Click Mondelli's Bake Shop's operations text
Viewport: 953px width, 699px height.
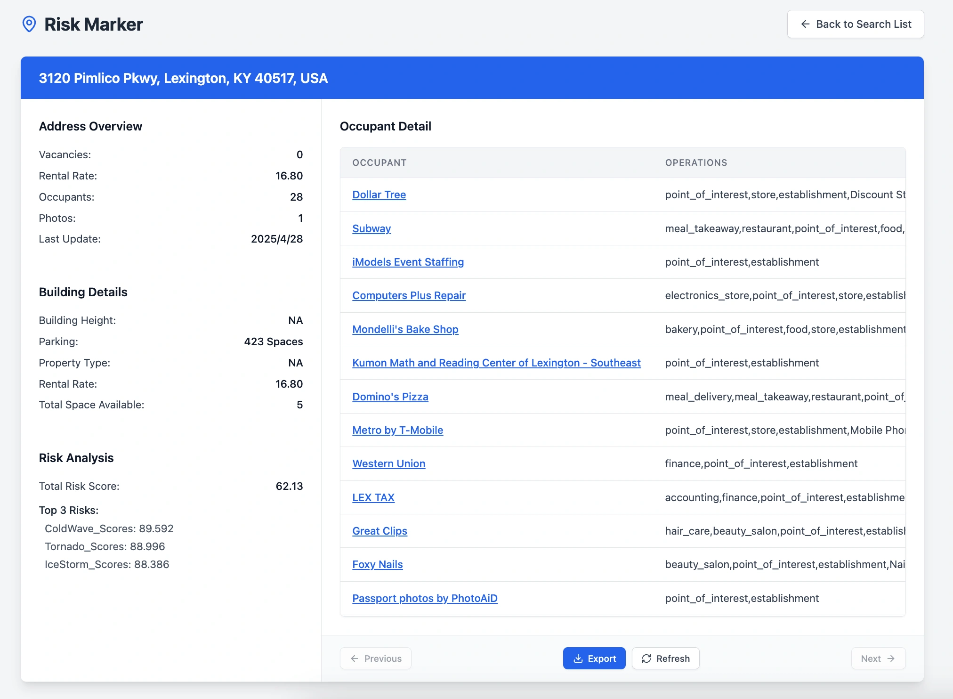tap(785, 329)
